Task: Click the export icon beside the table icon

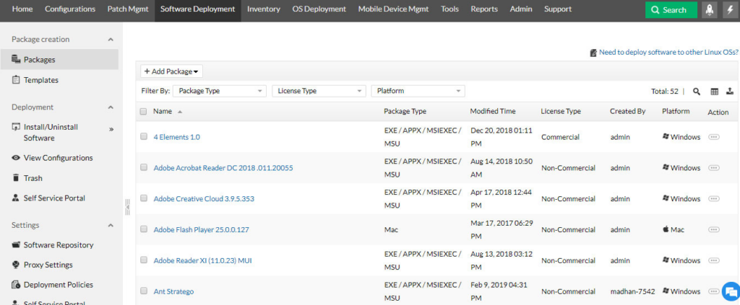Action: [730, 92]
